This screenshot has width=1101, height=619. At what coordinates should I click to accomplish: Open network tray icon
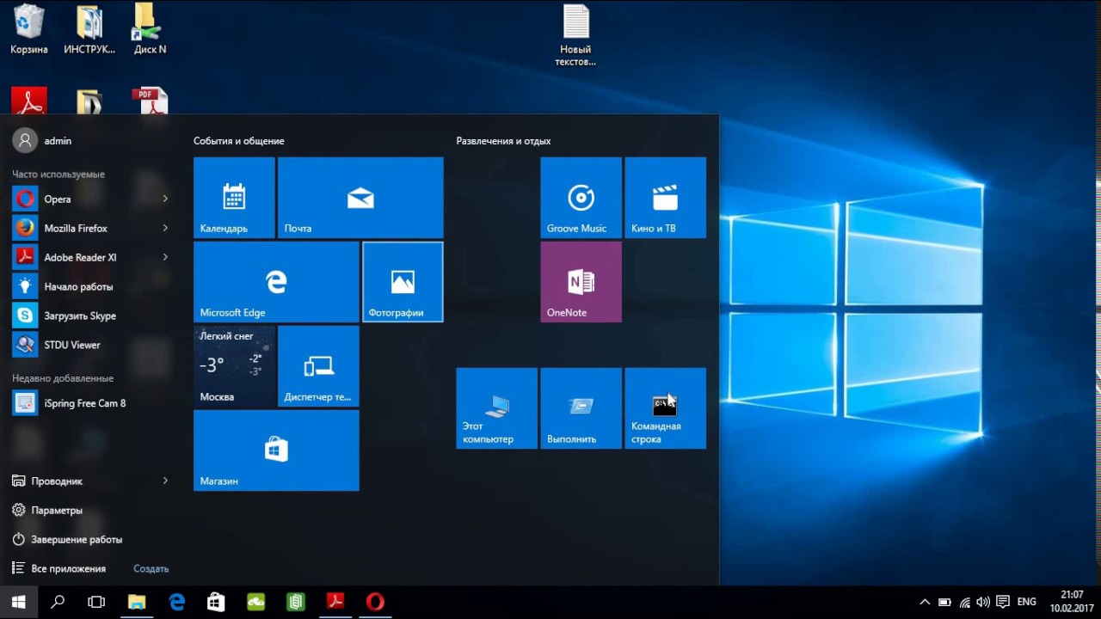point(964,602)
